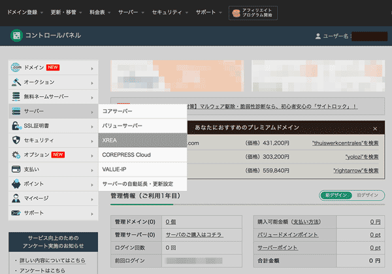The image size is (392, 274).
Task: Select バリューサーバー from the submenu
Action: (142, 126)
